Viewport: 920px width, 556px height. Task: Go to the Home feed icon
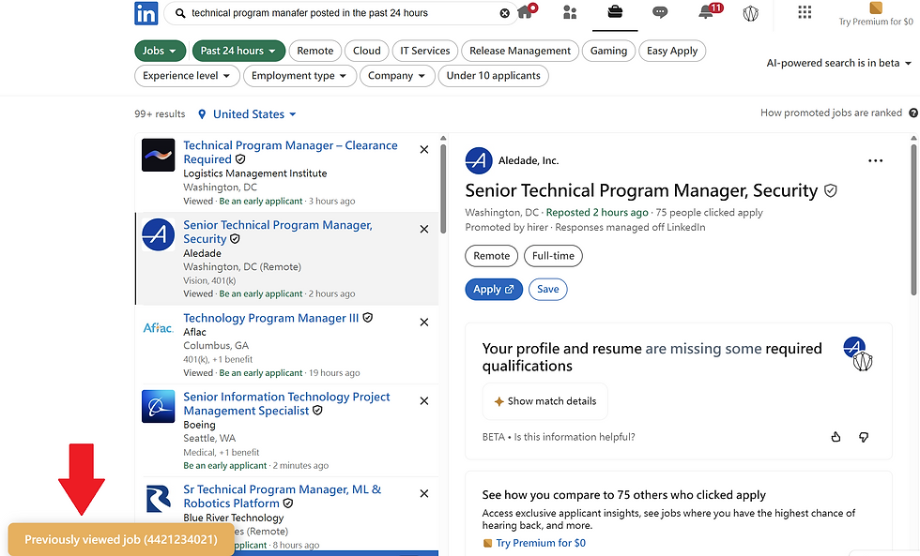[525, 11]
